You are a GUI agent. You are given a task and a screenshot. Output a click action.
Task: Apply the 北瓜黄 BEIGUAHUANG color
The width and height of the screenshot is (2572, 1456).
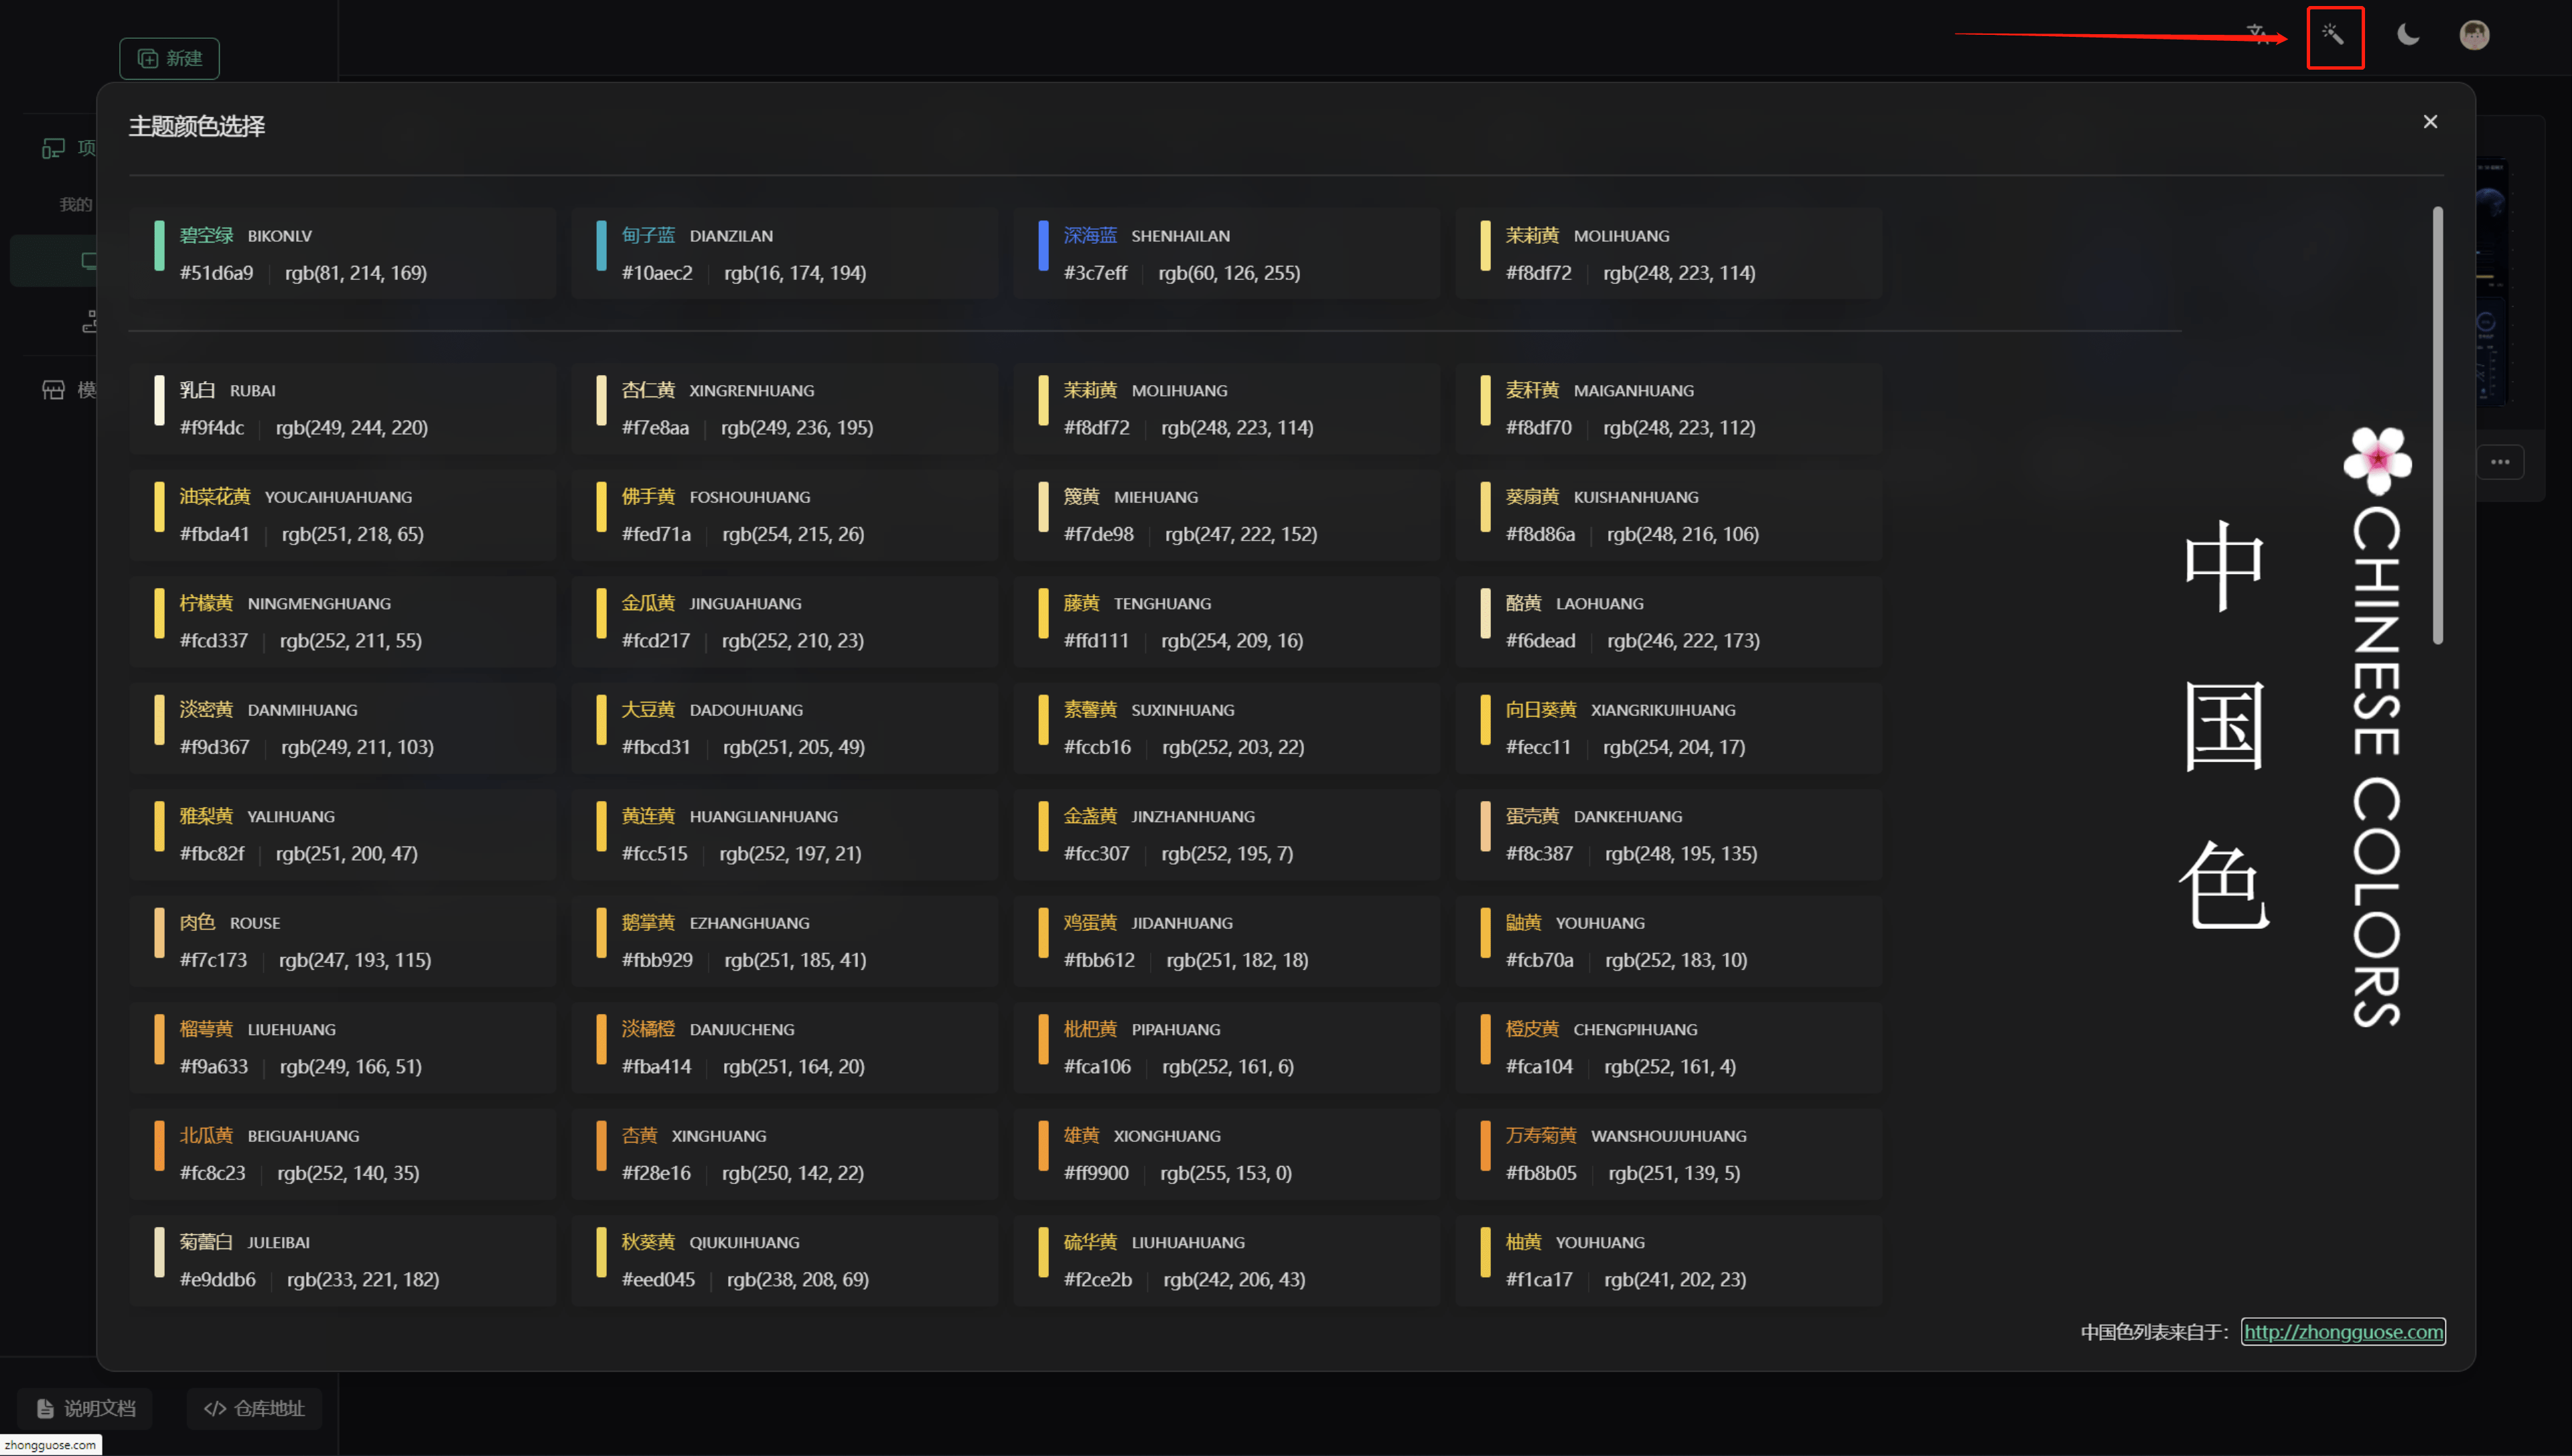coord(342,1154)
